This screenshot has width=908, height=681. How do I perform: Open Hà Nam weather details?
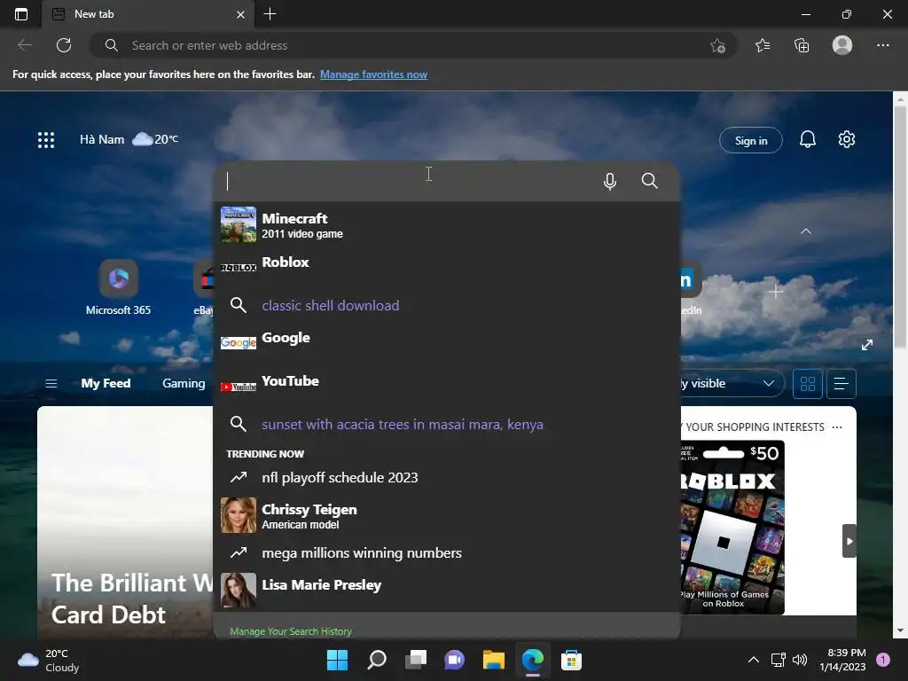tap(129, 139)
